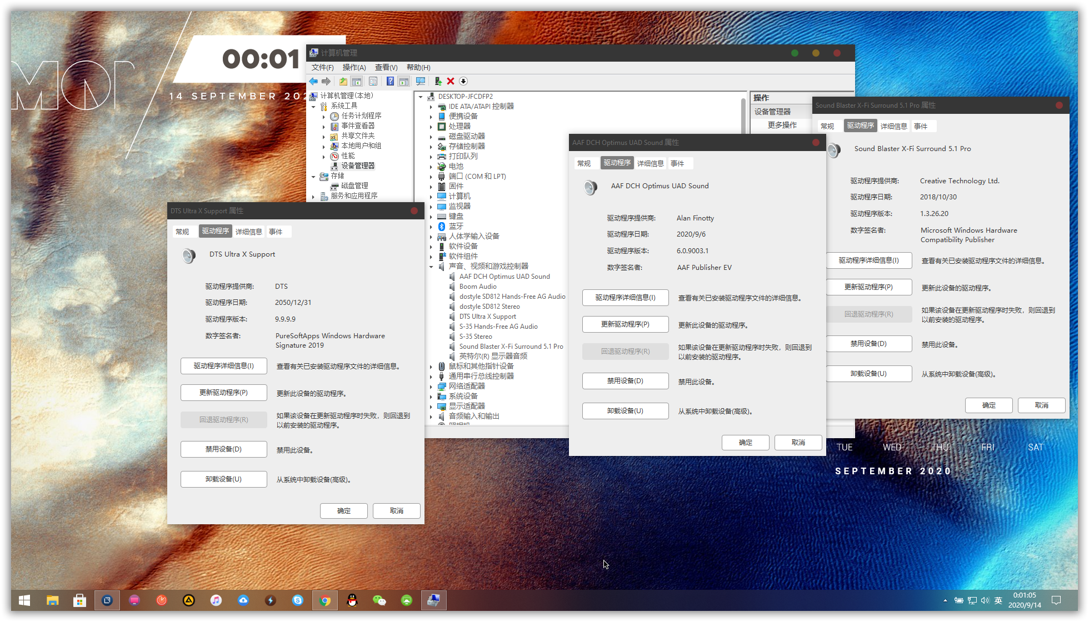This screenshot has width=1089, height=622.
Task: Click 确定 in the DTS Ultra X dialog
Action: 344,511
